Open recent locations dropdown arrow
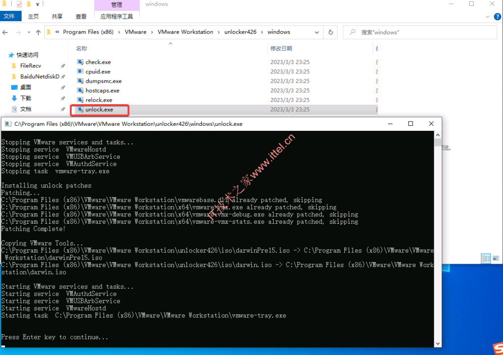 [29, 32]
